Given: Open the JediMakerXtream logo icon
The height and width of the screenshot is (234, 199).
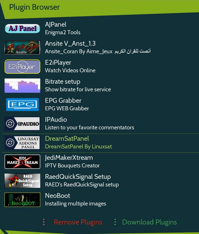Looking at the screenshot, I should (x=23, y=162).
